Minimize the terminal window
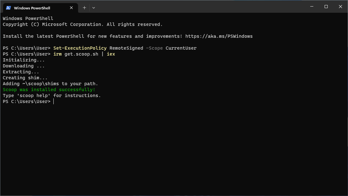This screenshot has height=196, width=348. click(x=311, y=7)
